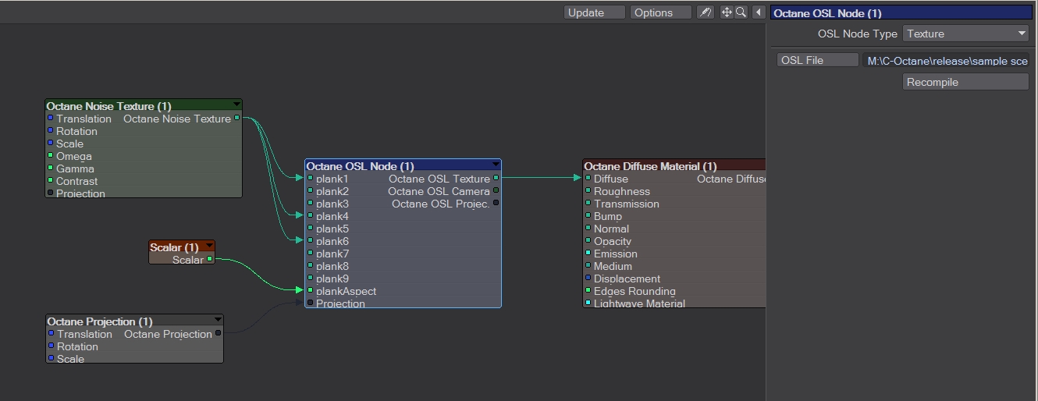This screenshot has width=1038, height=401.
Task: Open the OSL Node Type Texture dropdown
Action: coord(965,34)
